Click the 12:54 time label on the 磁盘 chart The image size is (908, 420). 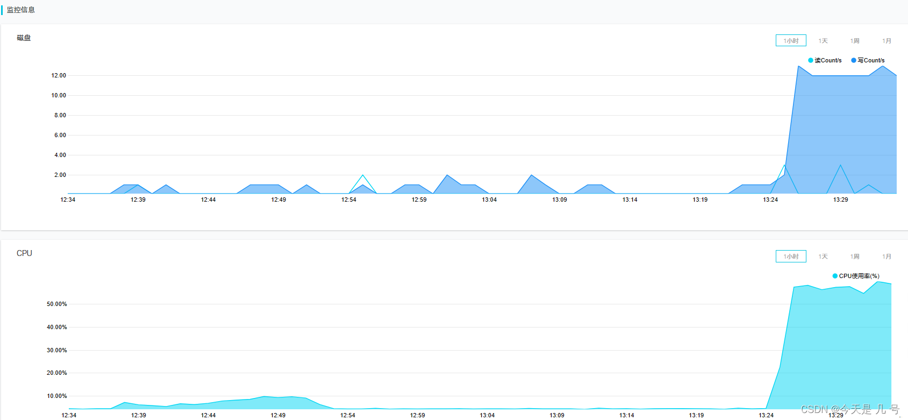pyautogui.click(x=349, y=200)
